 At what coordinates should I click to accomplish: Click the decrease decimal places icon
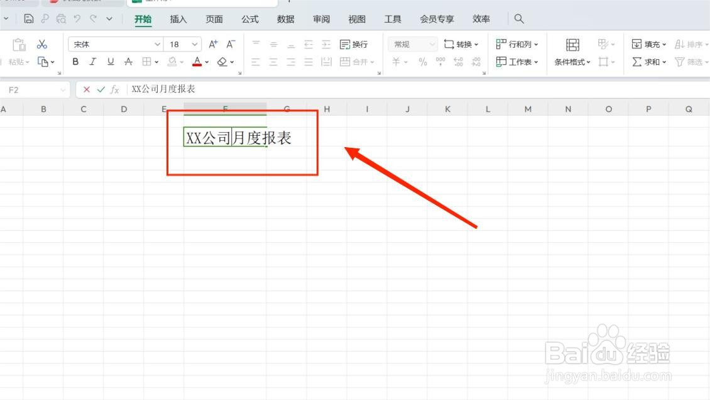pyautogui.click(x=476, y=61)
